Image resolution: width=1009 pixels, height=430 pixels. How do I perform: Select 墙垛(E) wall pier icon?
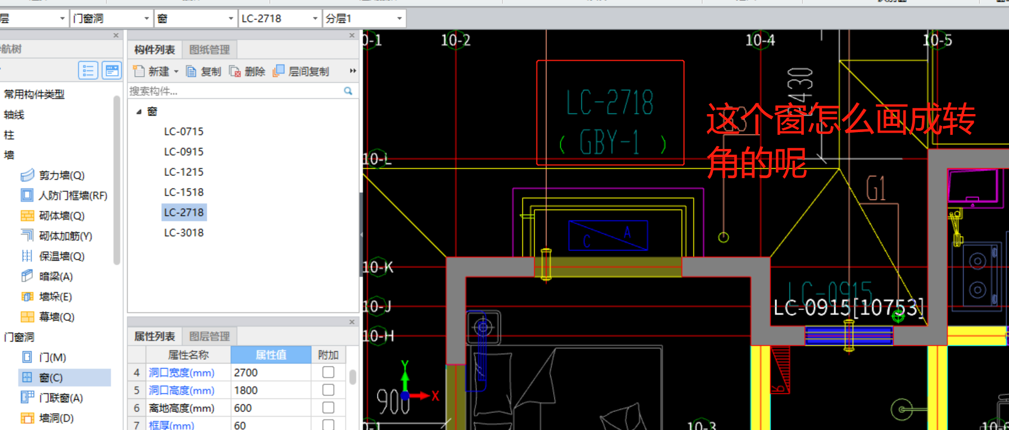click(27, 297)
